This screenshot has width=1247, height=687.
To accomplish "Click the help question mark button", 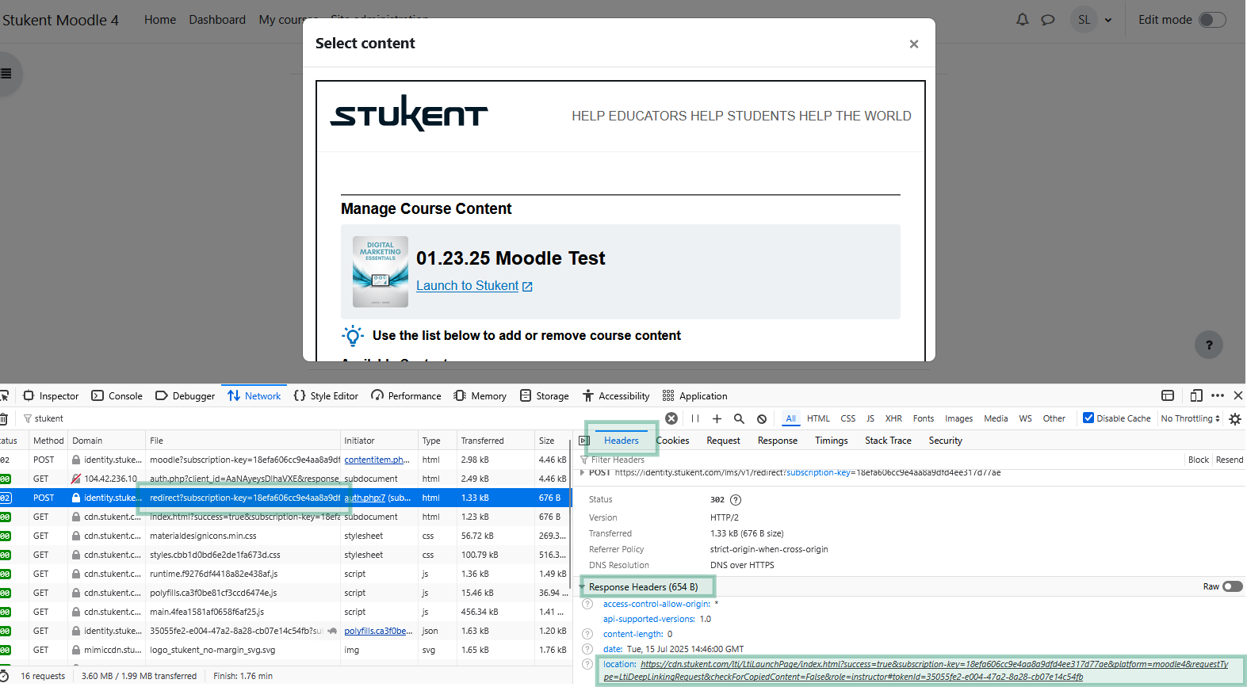I will (1209, 345).
